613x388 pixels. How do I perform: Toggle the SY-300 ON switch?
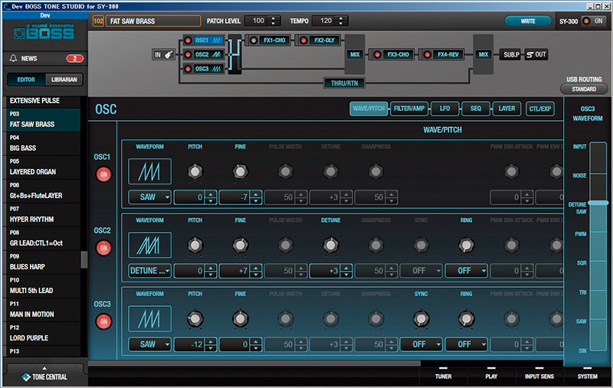(593, 21)
